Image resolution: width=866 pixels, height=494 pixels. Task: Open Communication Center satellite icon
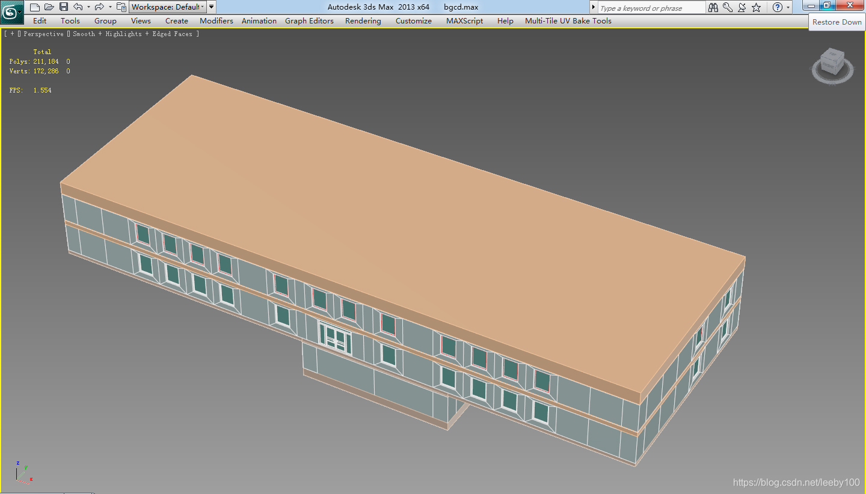point(742,7)
